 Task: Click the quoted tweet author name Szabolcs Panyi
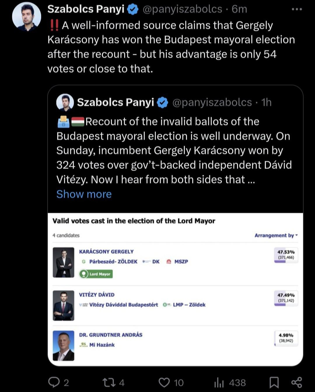click(116, 102)
